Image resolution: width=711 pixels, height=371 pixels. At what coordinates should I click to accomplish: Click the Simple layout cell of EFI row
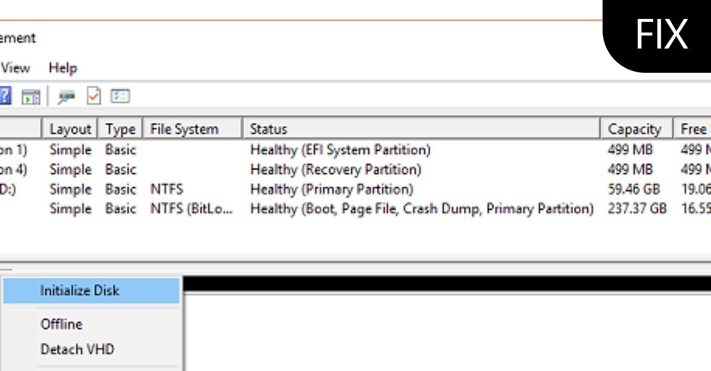click(71, 150)
